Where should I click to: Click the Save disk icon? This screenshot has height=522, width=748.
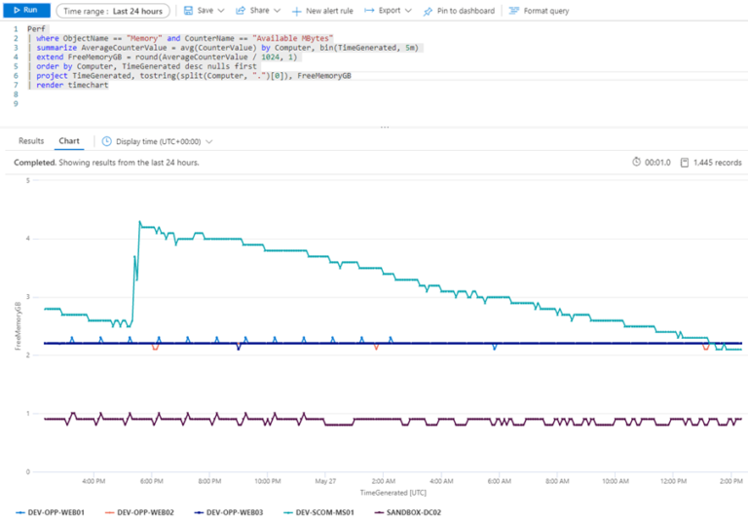point(187,10)
